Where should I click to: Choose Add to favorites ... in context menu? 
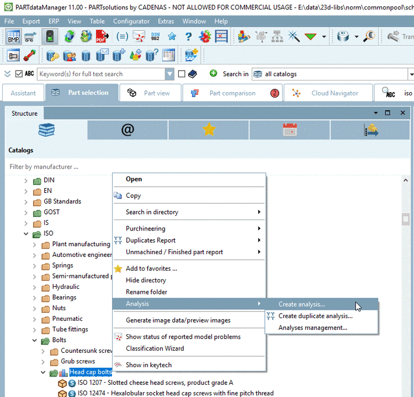click(189, 269)
